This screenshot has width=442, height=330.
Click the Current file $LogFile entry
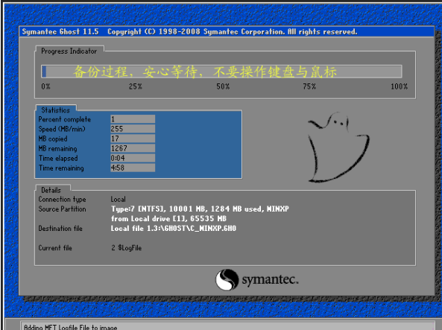(126, 248)
